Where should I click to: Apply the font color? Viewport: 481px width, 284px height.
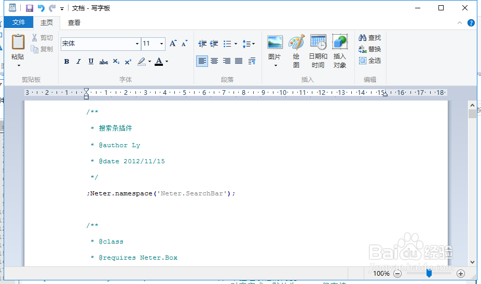point(159,62)
